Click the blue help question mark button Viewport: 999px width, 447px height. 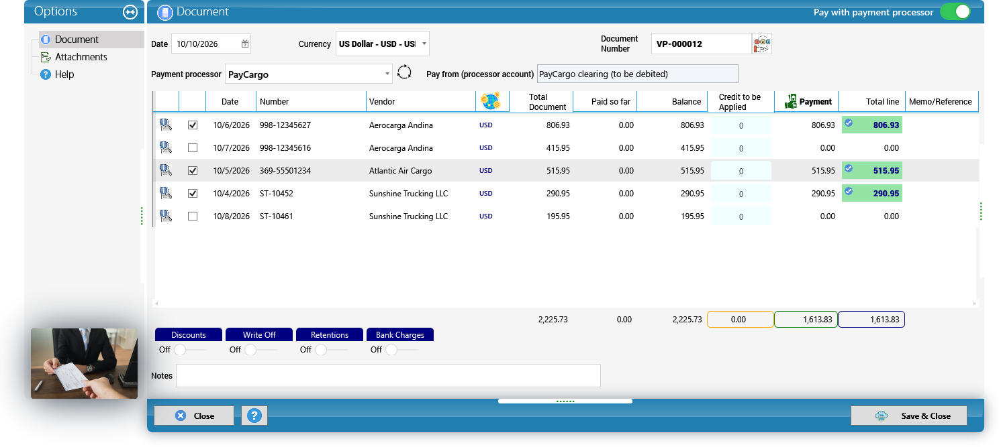tap(254, 416)
